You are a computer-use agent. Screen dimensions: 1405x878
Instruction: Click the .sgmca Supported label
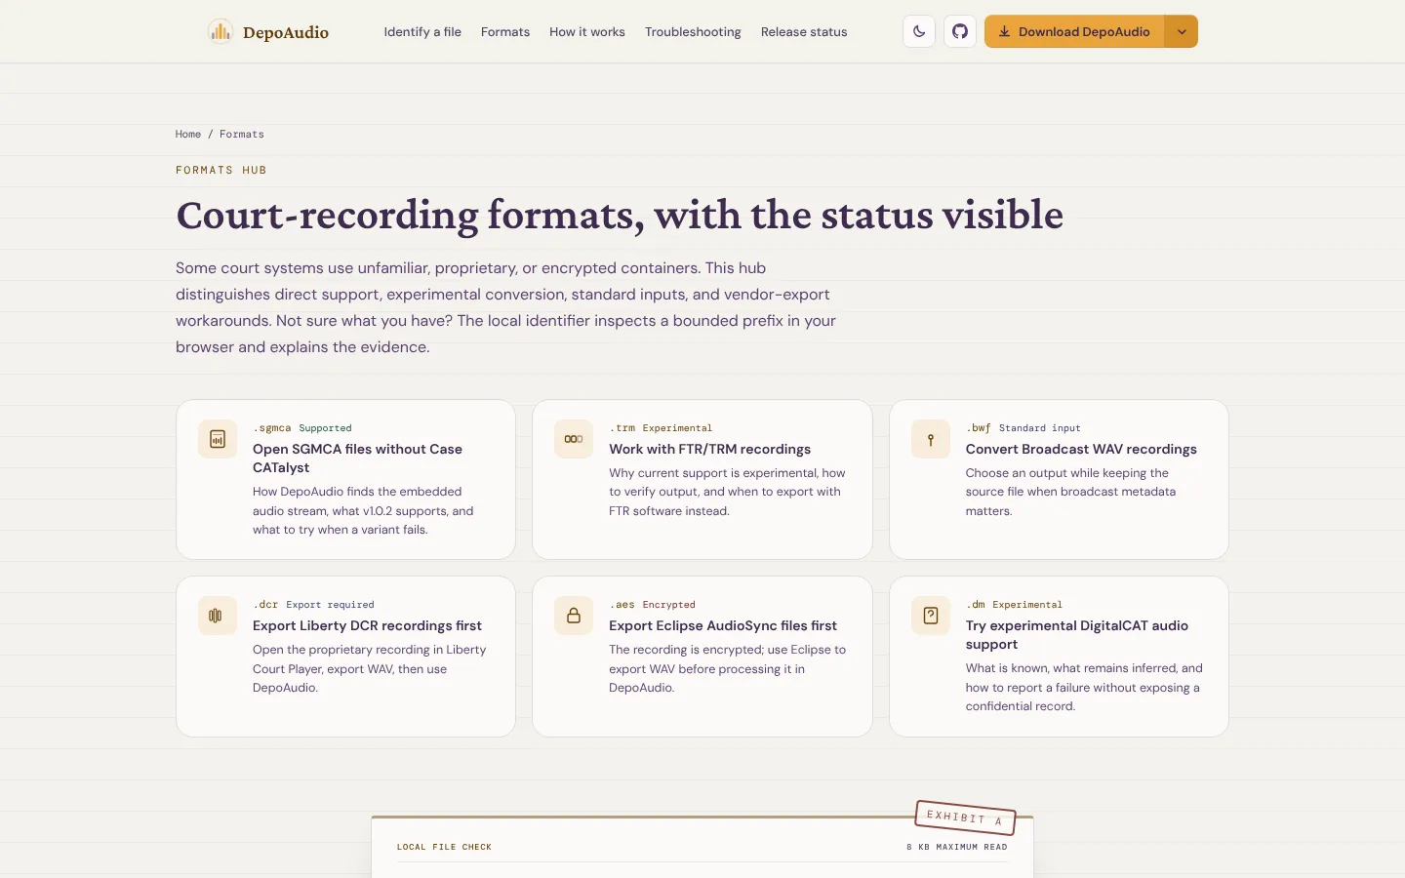click(302, 428)
